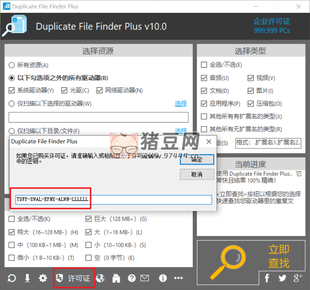
Task: Click the three-dots more icon
Action: pos(178,278)
